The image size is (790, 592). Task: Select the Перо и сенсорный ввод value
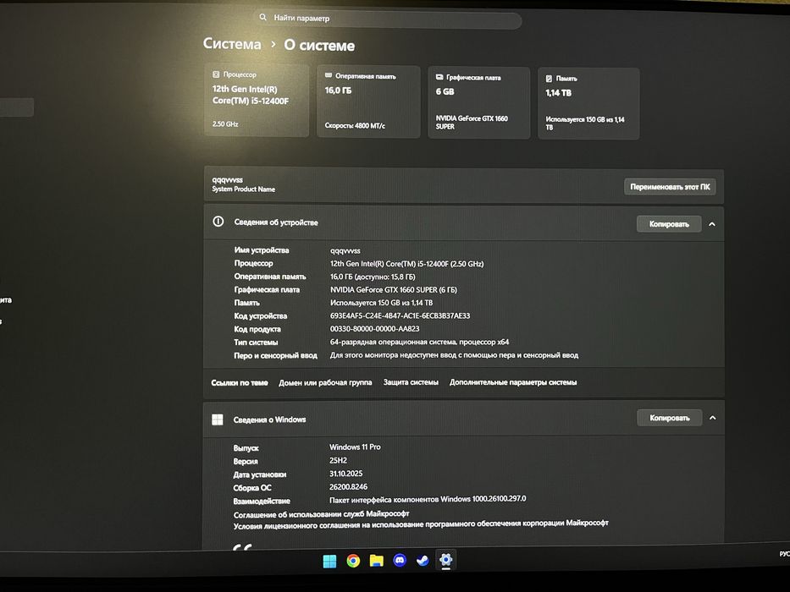(454, 355)
